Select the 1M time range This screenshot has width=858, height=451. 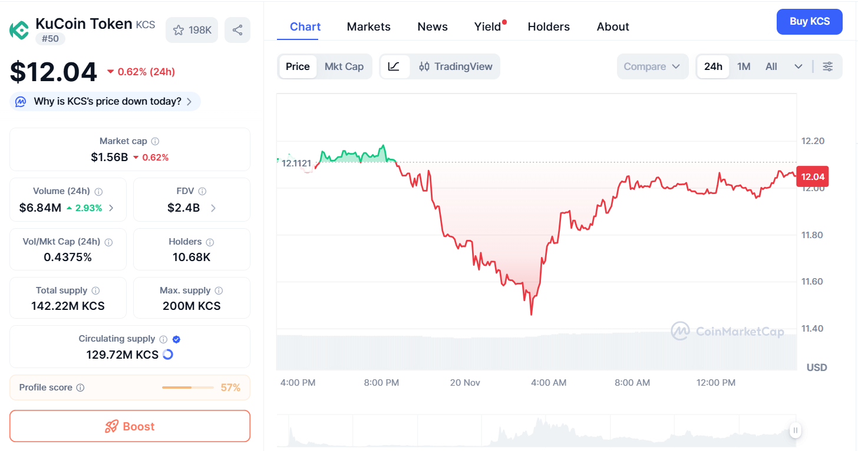click(744, 66)
